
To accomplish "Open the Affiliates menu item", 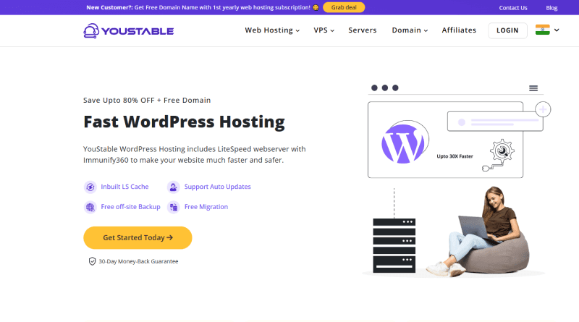I will (x=459, y=30).
